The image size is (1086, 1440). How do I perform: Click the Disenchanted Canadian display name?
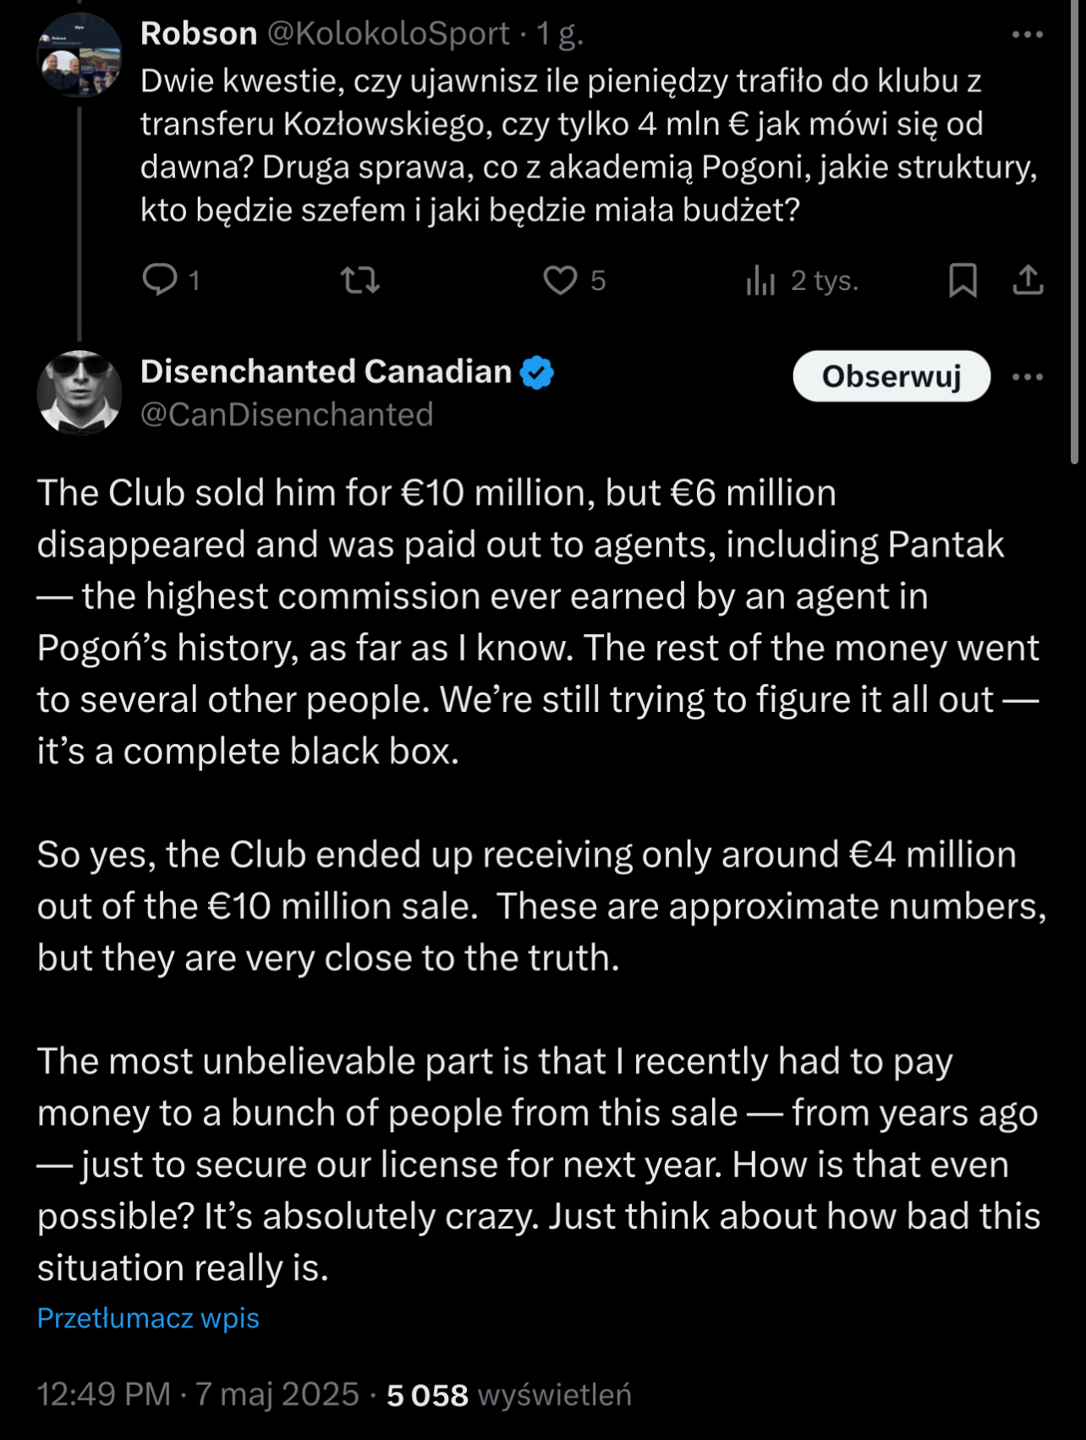(326, 372)
